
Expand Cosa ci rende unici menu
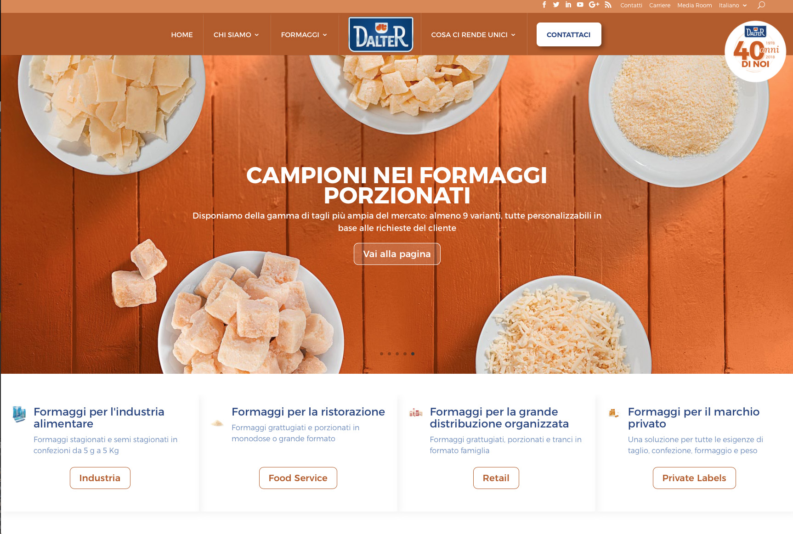(x=473, y=35)
